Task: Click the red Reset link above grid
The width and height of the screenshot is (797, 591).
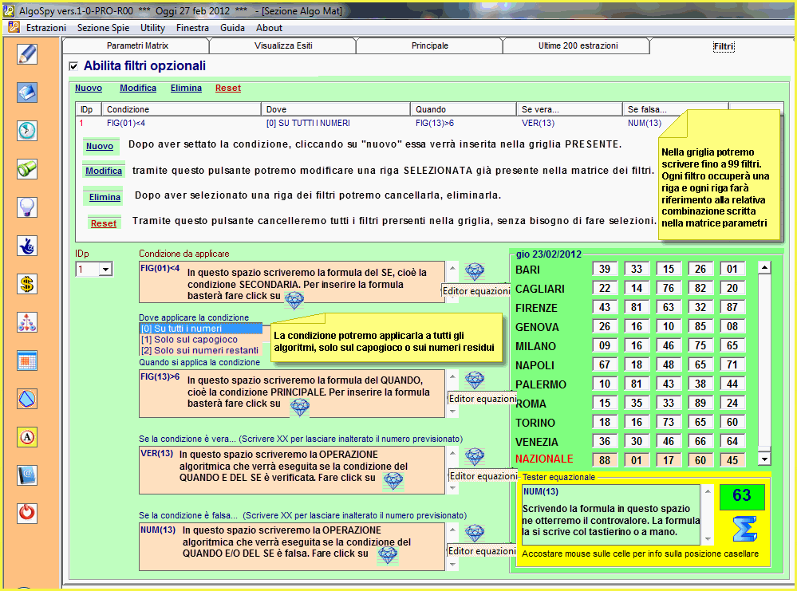Action: click(x=227, y=88)
